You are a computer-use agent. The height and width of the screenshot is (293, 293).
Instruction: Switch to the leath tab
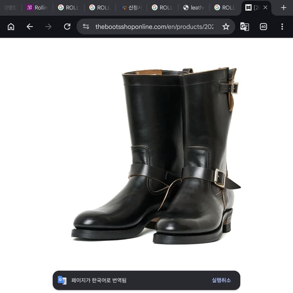pos(194,8)
